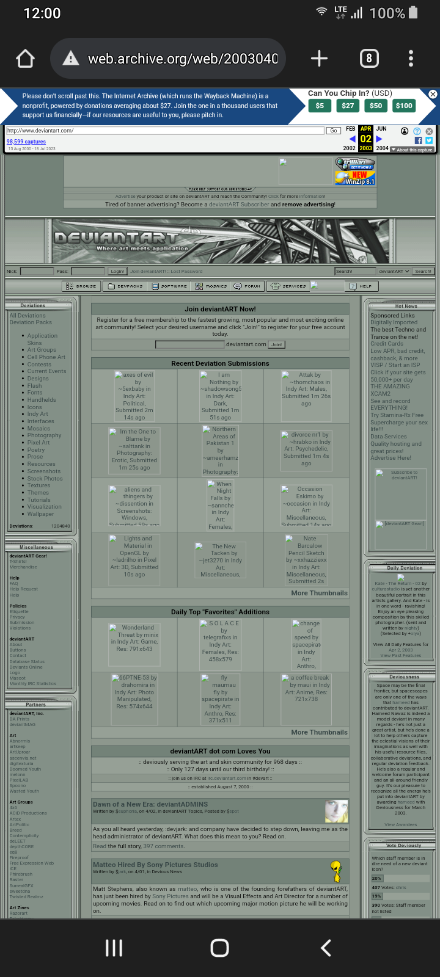Viewport: 440px width, 977px height.
Task: Open a new browser tab with plus
Action: tap(319, 59)
